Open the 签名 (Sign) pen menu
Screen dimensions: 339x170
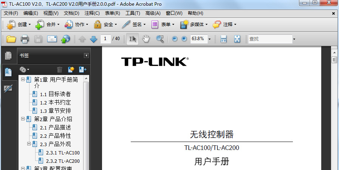pos(134,25)
